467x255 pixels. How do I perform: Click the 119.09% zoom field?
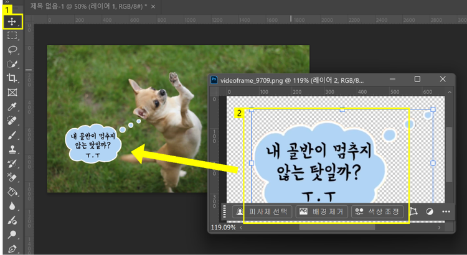(x=224, y=228)
